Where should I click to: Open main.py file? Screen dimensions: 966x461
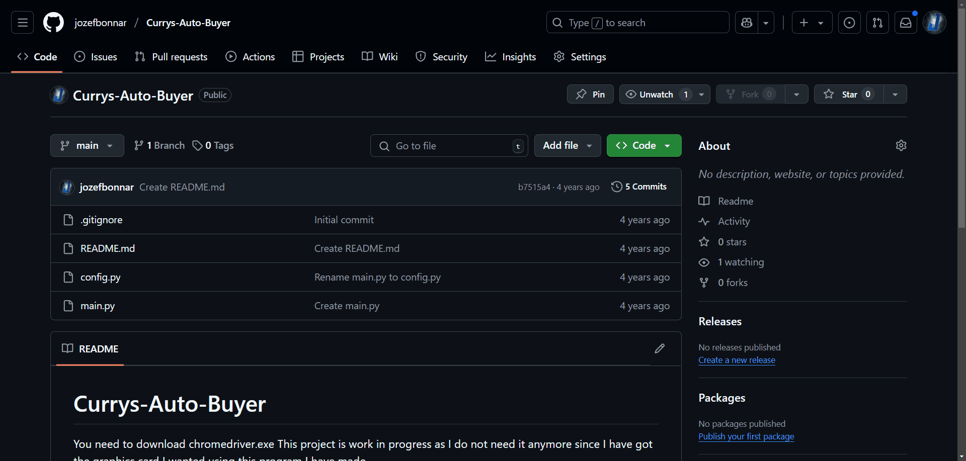[98, 306]
